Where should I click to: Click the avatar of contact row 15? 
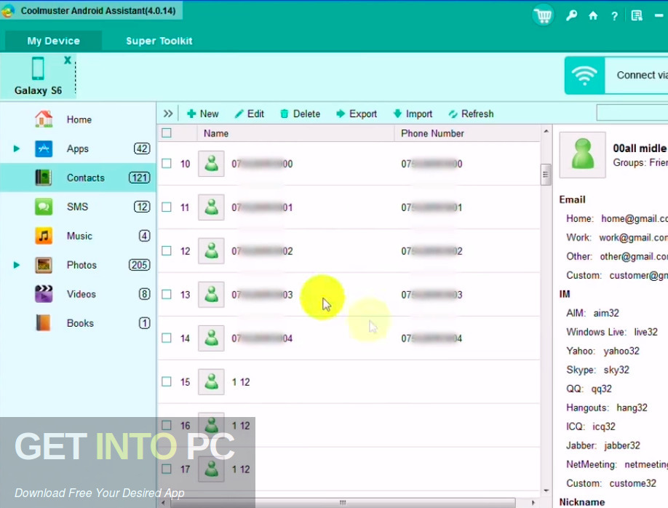click(211, 382)
